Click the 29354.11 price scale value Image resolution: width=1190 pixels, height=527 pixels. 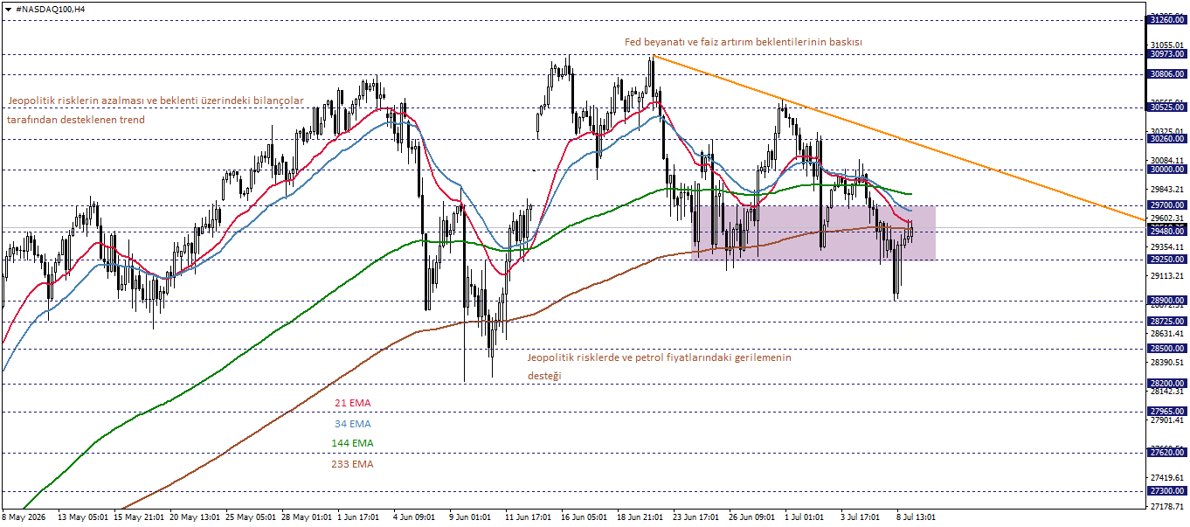[1167, 247]
